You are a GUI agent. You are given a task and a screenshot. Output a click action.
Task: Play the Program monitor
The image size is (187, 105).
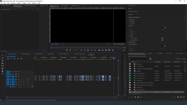tap(88, 50)
